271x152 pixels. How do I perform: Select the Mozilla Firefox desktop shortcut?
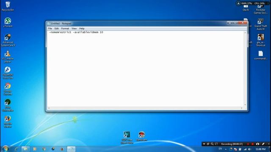point(8,121)
